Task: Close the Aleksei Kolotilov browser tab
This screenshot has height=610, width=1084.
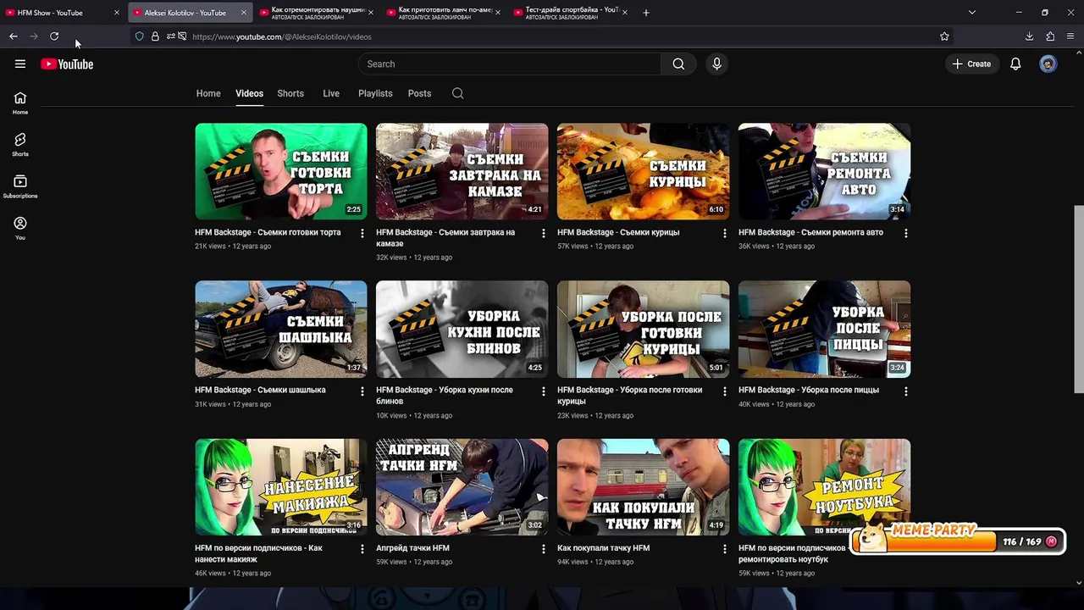Action: tap(244, 13)
